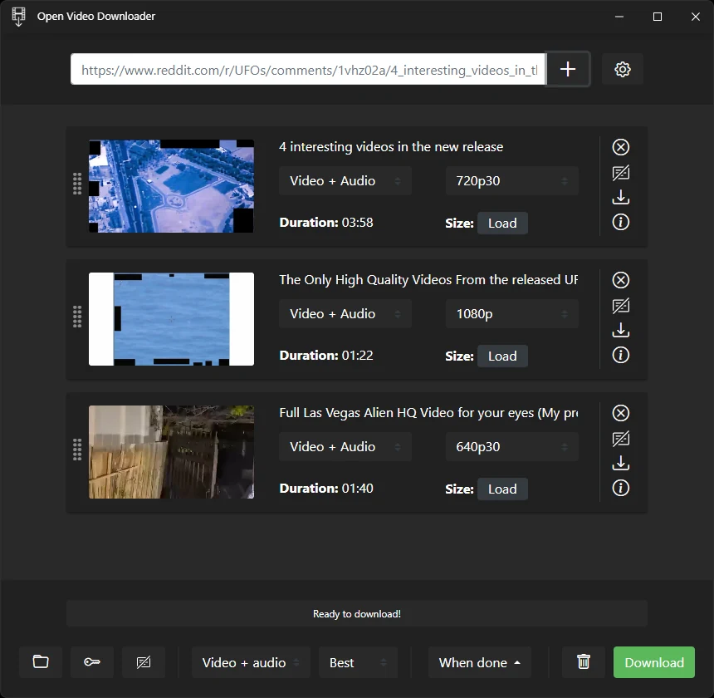The height and width of the screenshot is (698, 714).
Task: Open the settings gear
Action: [x=623, y=69]
